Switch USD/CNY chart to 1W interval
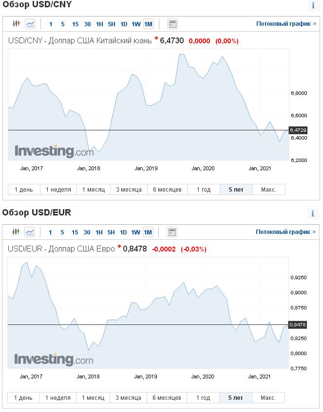This screenshot has height=412, width=323. (x=136, y=24)
